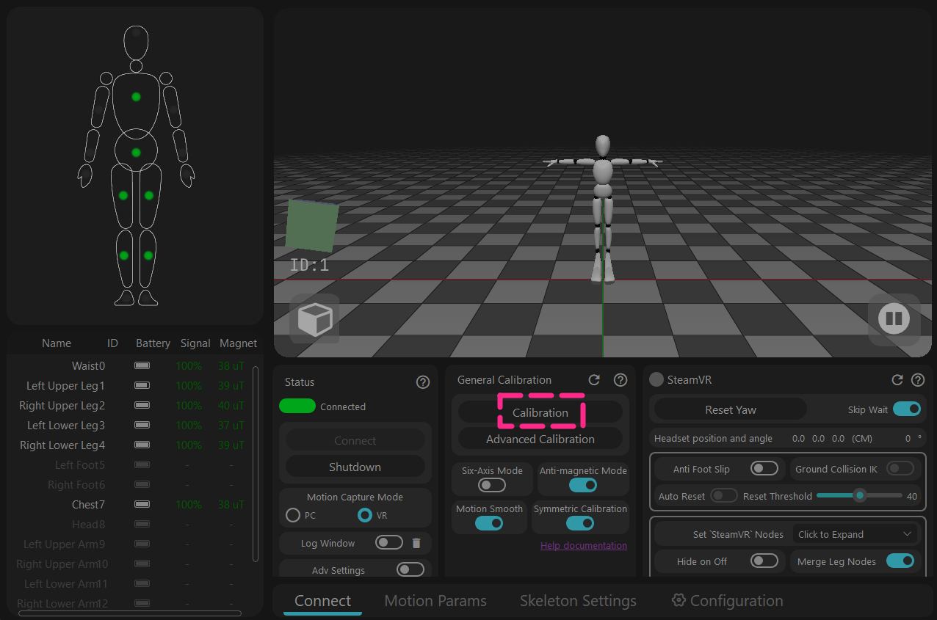Disable Anti-magnetic Mode toggle
The image size is (937, 620).
(x=583, y=485)
